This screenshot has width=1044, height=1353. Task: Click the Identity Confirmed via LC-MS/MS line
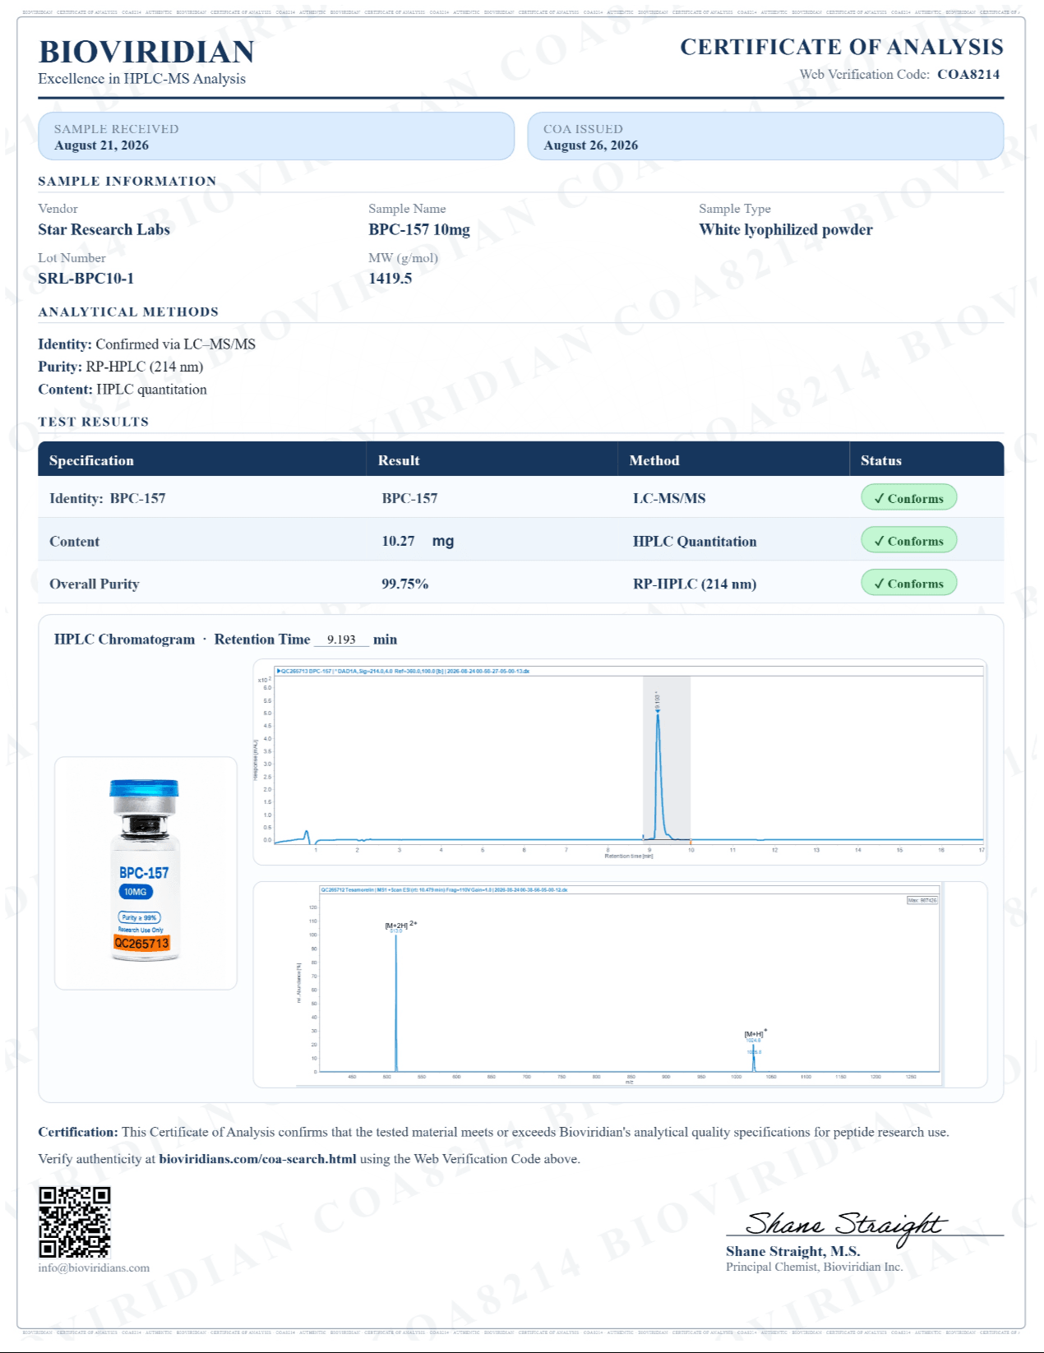coord(146,344)
